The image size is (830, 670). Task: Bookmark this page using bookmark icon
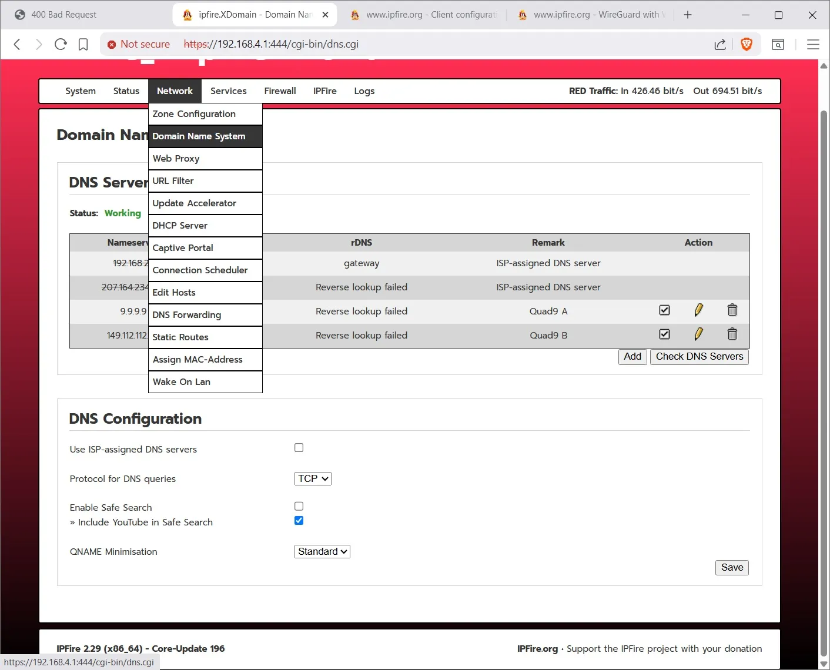click(83, 44)
